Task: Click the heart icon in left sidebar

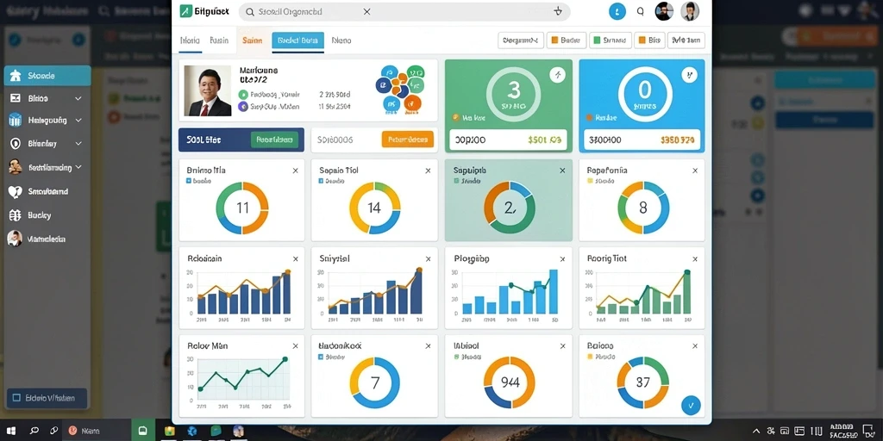Action: tap(16, 192)
